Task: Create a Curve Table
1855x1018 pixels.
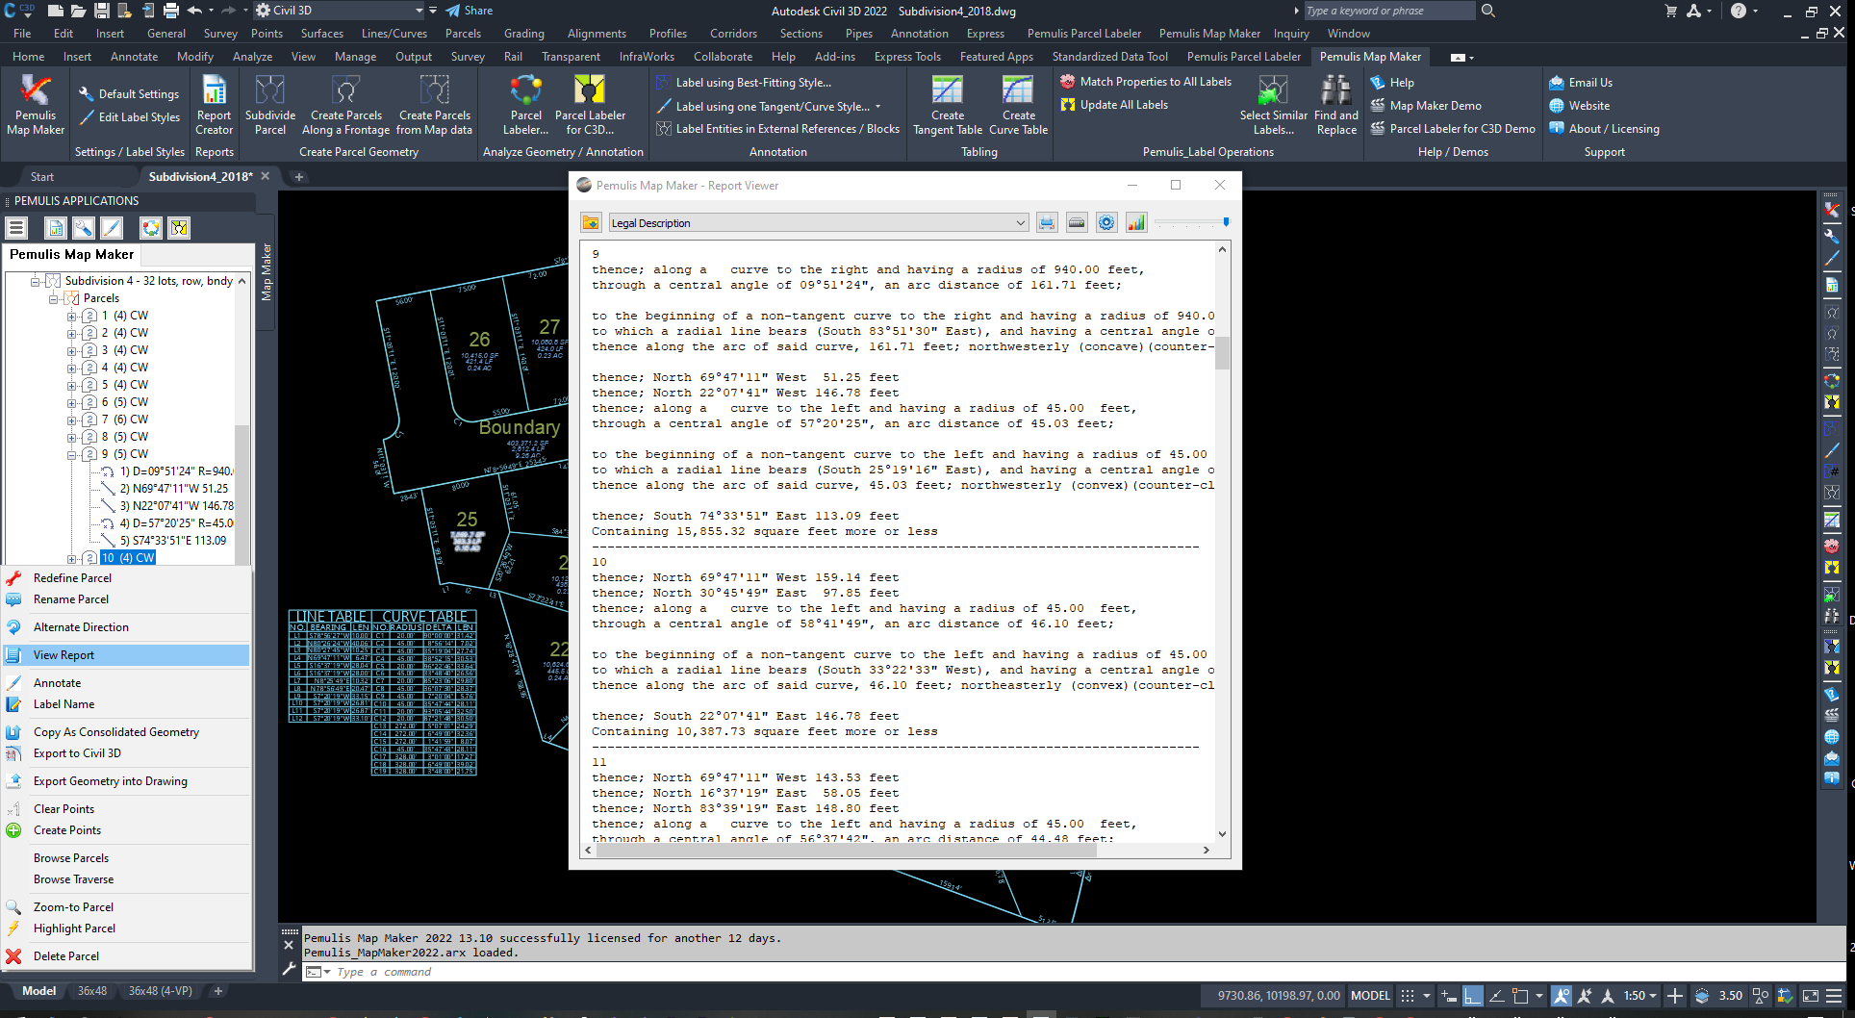Action: (x=1018, y=105)
